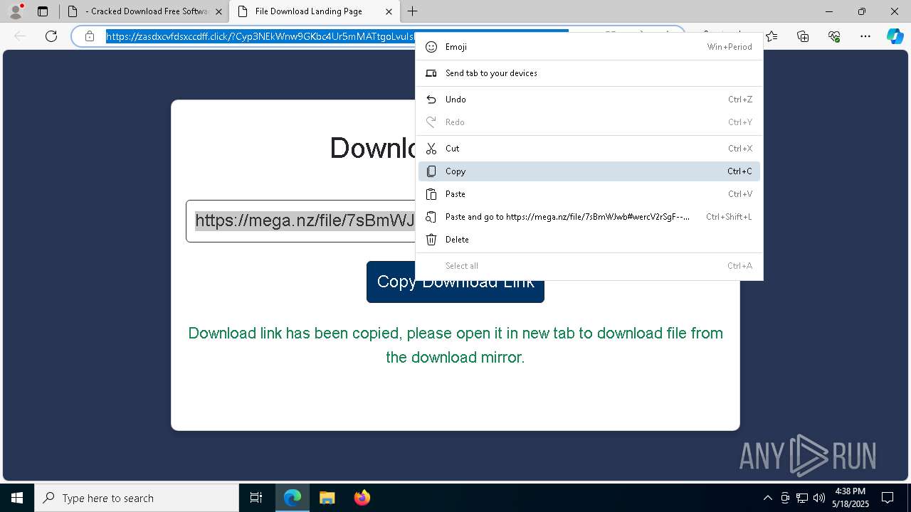Select Copy in context menu
911x512 pixels.
[589, 171]
